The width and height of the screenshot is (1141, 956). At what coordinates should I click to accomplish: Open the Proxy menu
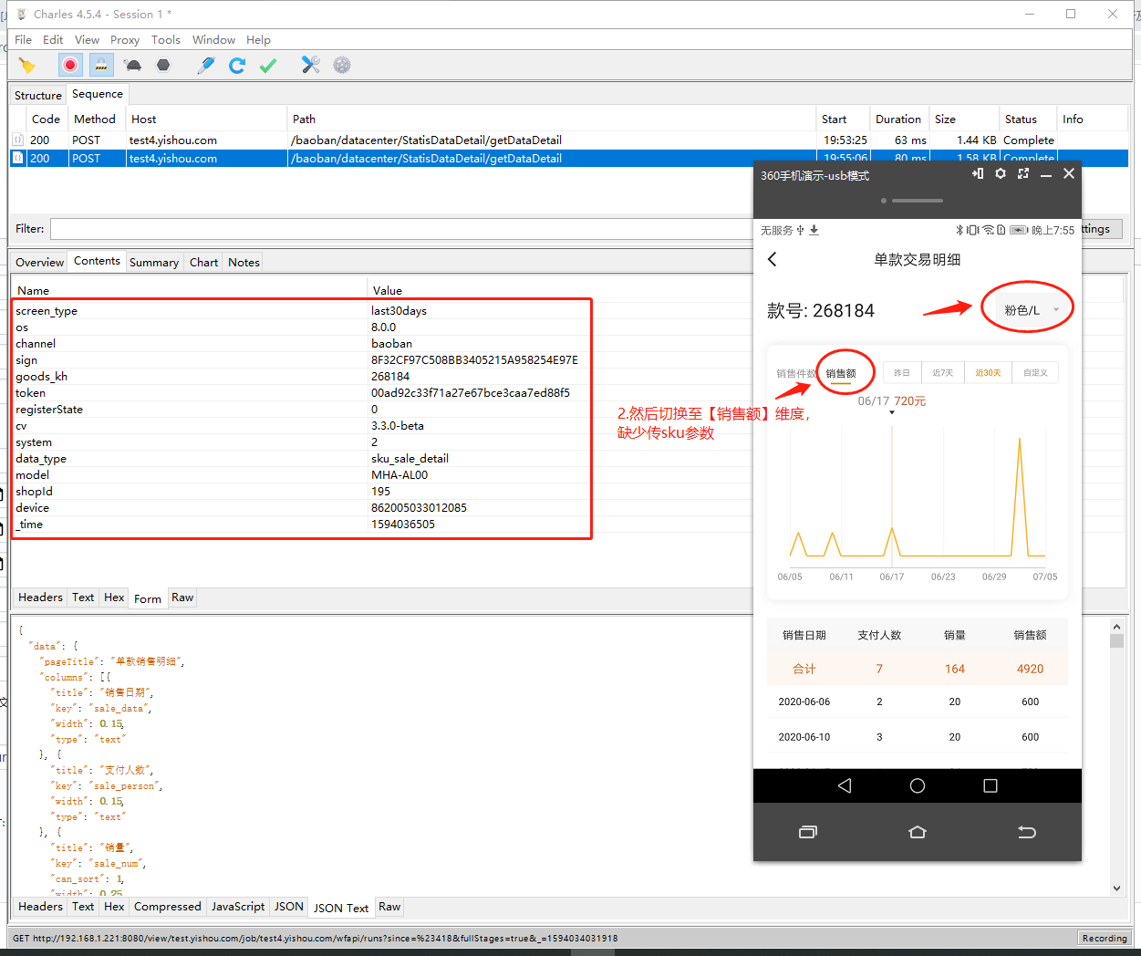(125, 40)
